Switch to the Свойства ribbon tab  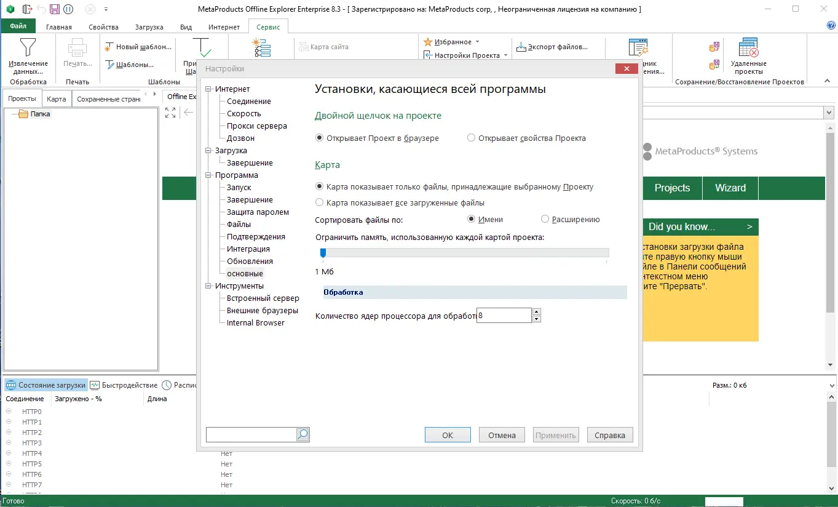point(103,27)
